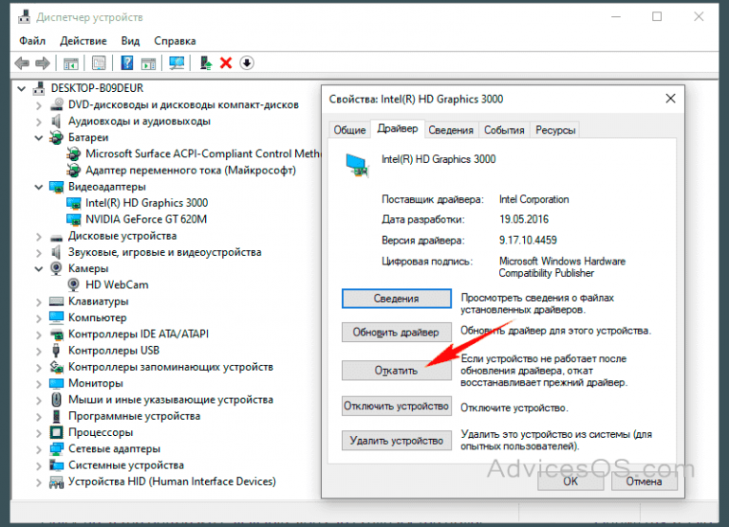
Task: Select NVIDIA GeForce GT 620M device
Action: tap(146, 219)
